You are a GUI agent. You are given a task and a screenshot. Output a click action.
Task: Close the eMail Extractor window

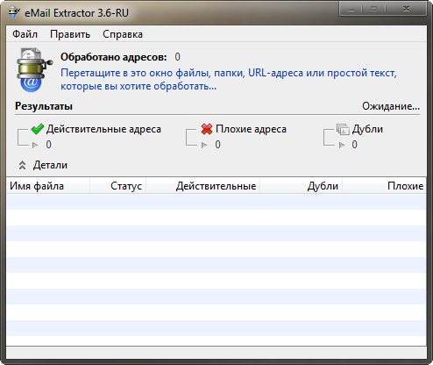point(406,9)
